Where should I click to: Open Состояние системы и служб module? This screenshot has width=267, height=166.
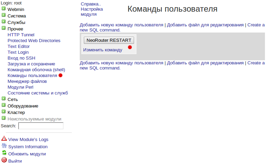point(38,93)
